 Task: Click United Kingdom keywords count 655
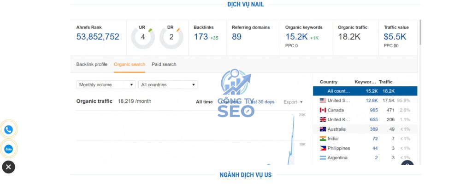pyautogui.click(x=374, y=119)
